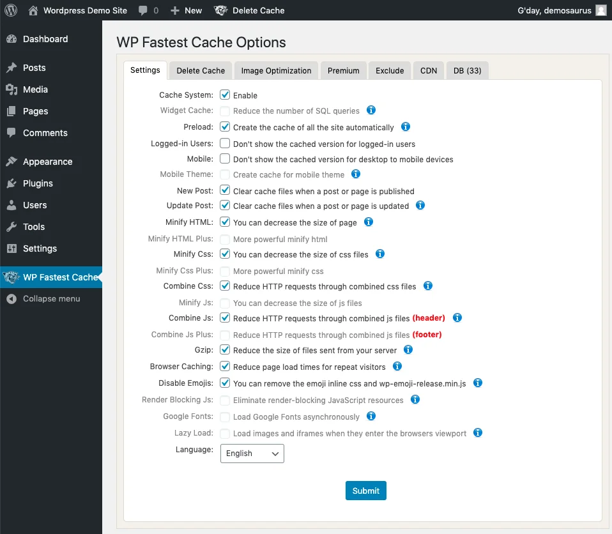Open the New content menu in admin bar
Viewport: 612px width, 534px height.
(186, 10)
